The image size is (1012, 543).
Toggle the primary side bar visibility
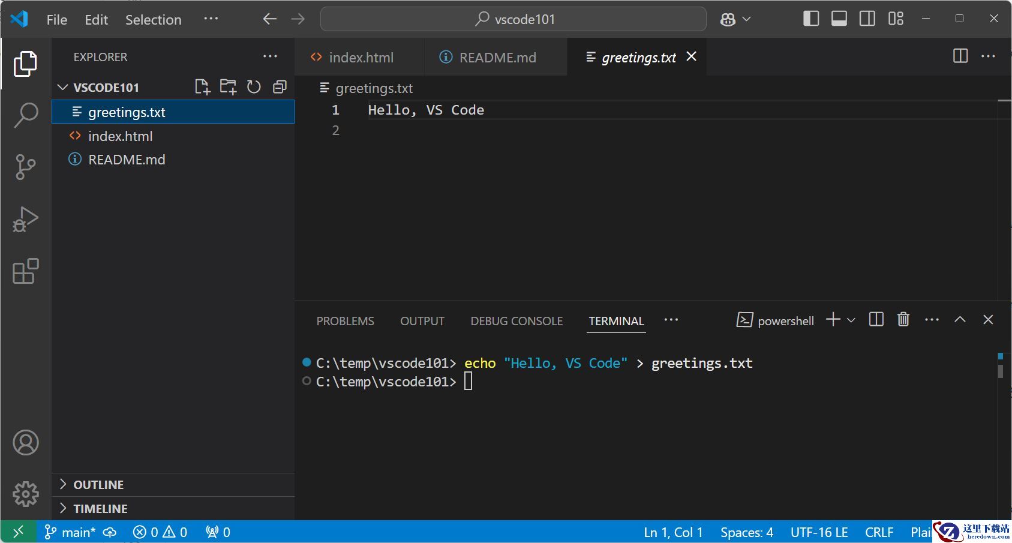point(811,19)
